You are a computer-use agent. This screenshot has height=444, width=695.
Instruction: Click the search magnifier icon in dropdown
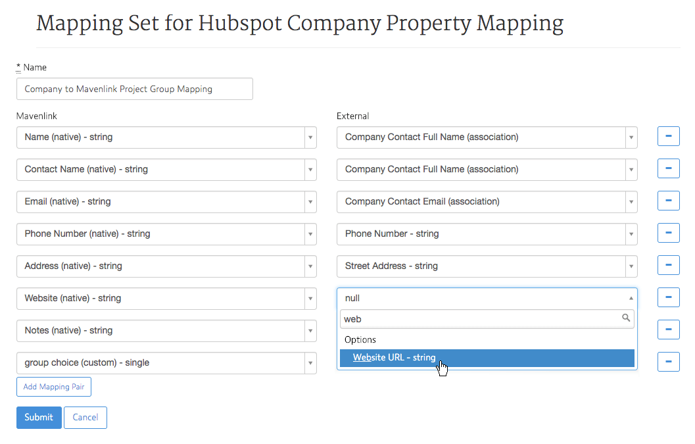tap(626, 318)
